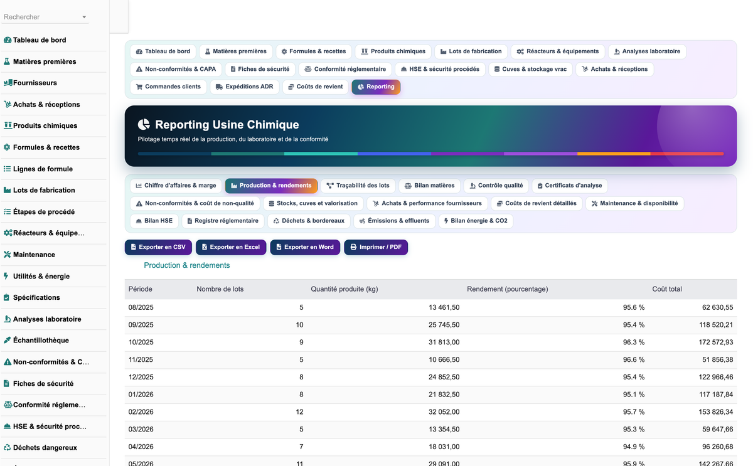
Task: Open Chiffre d'affaires & marge report
Action: click(176, 186)
